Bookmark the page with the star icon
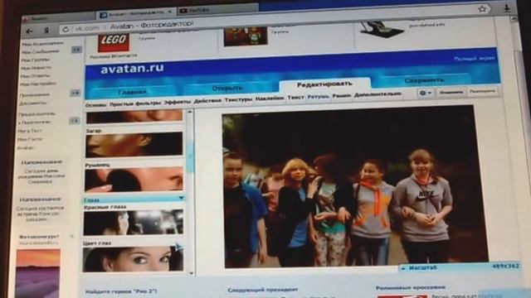This screenshot has height=298, width=531. [x=482, y=9]
